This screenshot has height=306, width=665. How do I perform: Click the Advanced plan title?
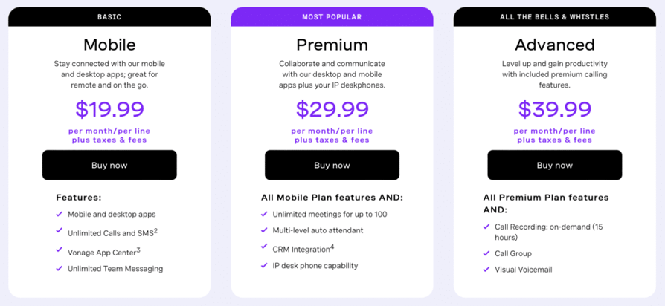555,45
